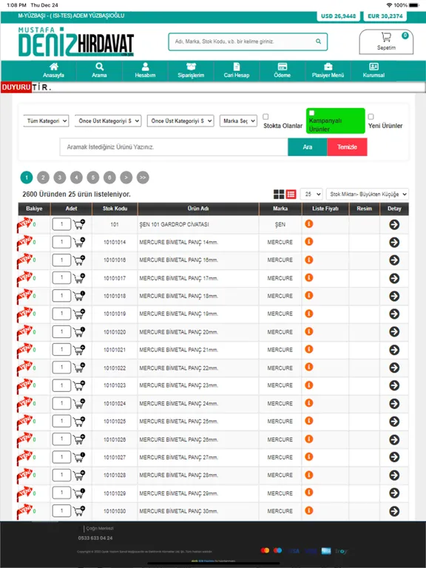
Task: Open the Cari Hesap menu item
Action: 237,70
